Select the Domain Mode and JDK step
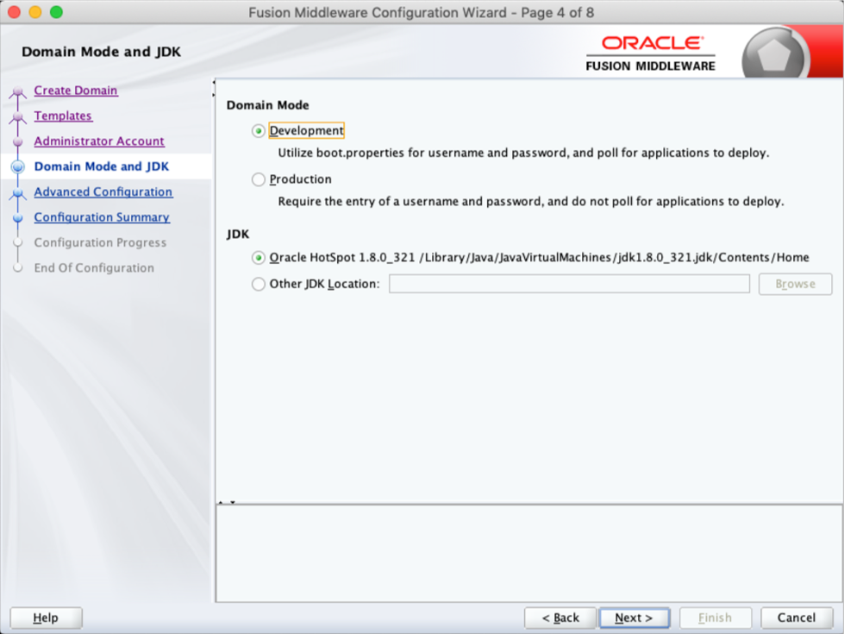Screen dimensions: 844x634 pos(101,166)
